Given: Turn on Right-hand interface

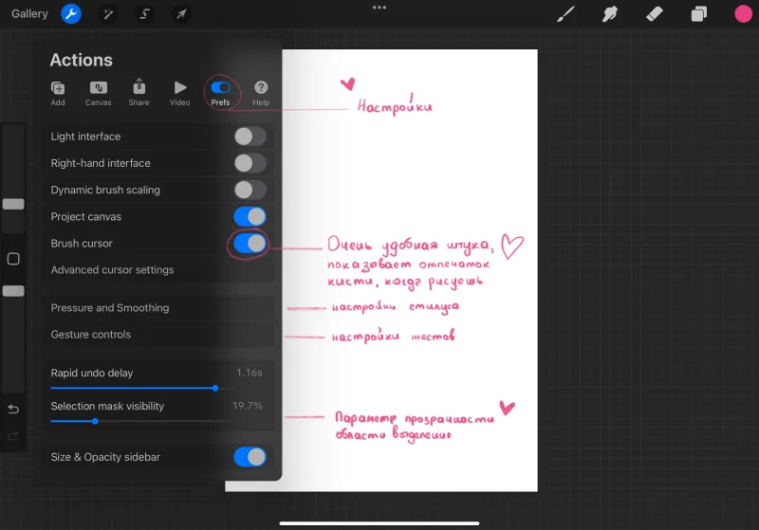Looking at the screenshot, I should coord(250,163).
